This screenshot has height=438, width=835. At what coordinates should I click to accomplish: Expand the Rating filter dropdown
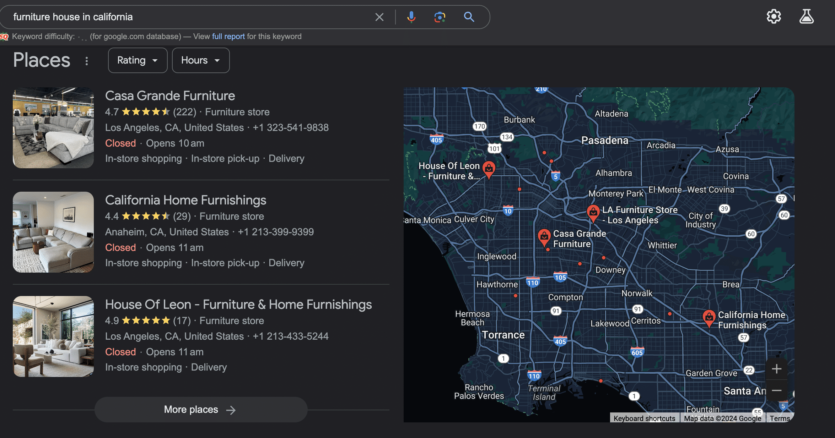[x=138, y=60]
